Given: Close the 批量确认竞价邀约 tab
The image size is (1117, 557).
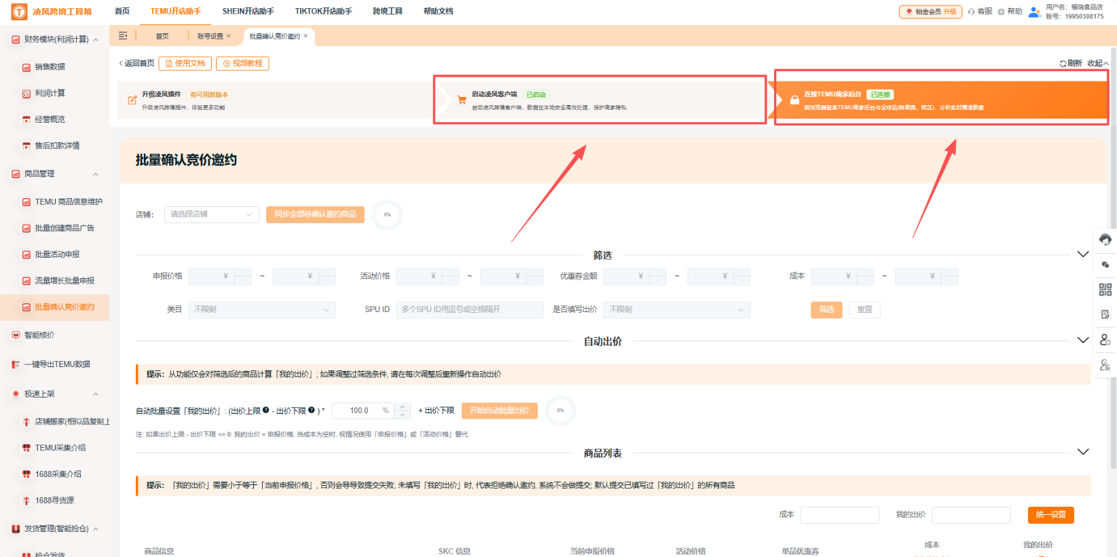Looking at the screenshot, I should coord(306,36).
